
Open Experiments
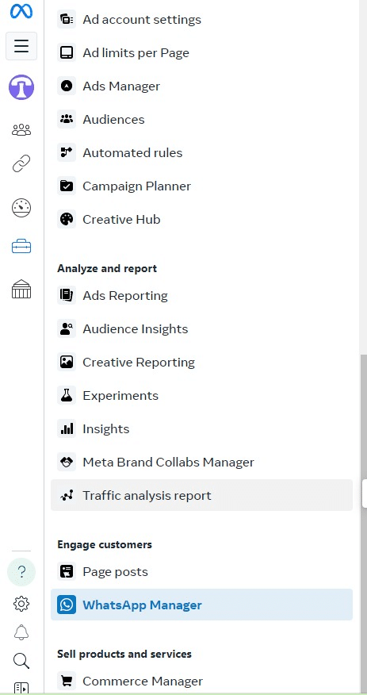point(201,395)
